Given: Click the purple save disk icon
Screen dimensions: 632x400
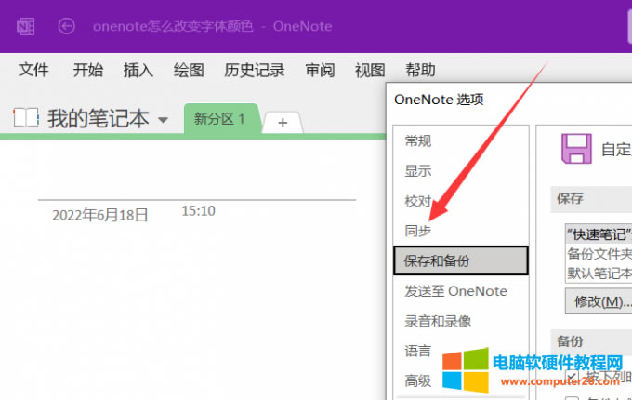Looking at the screenshot, I should [576, 149].
